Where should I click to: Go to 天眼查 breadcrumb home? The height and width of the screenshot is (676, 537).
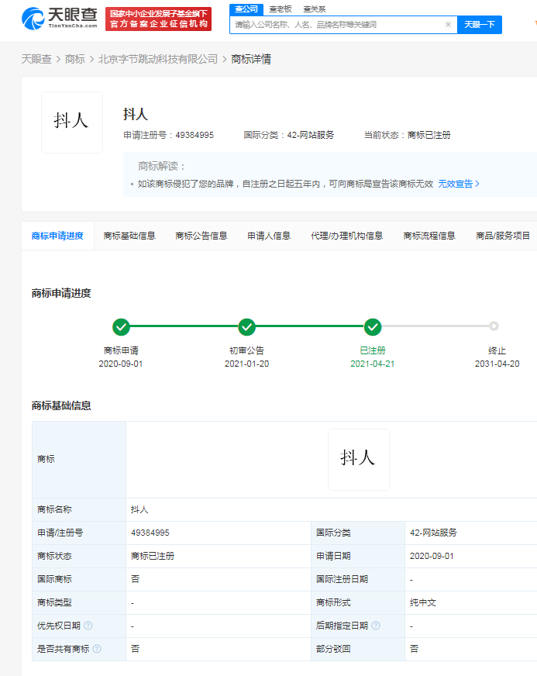pyautogui.click(x=36, y=59)
